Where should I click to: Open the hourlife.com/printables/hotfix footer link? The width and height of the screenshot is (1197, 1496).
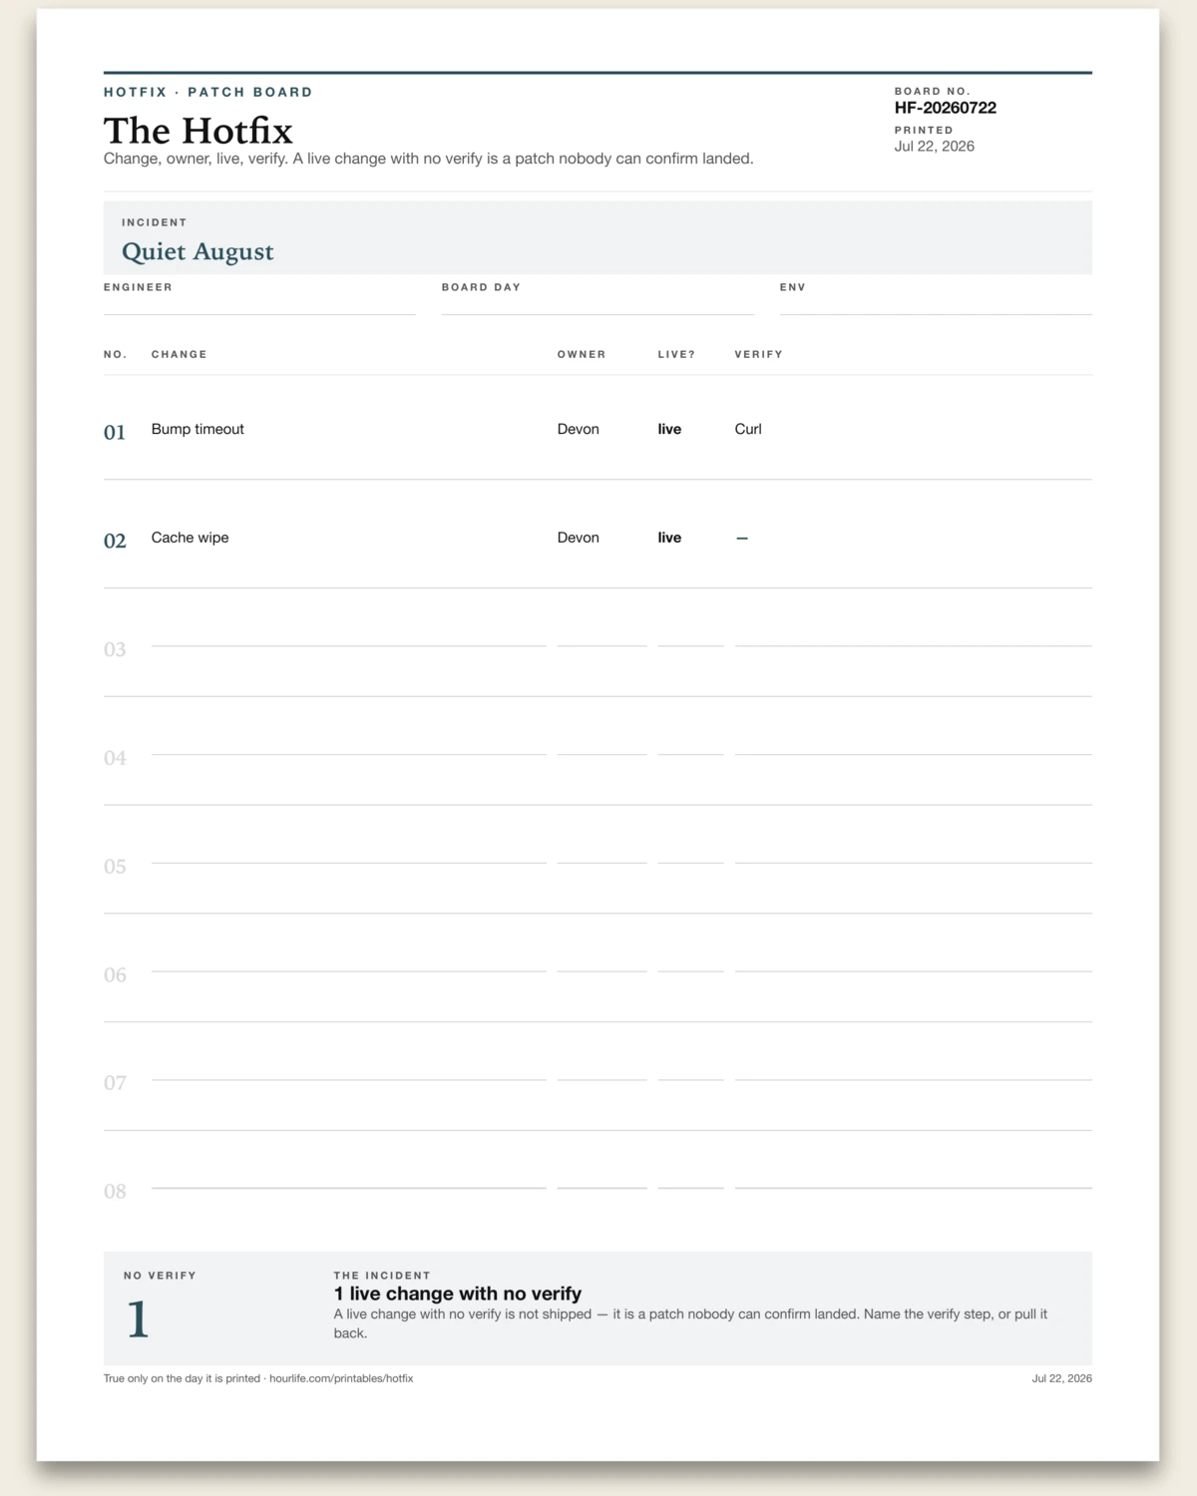click(x=341, y=1378)
